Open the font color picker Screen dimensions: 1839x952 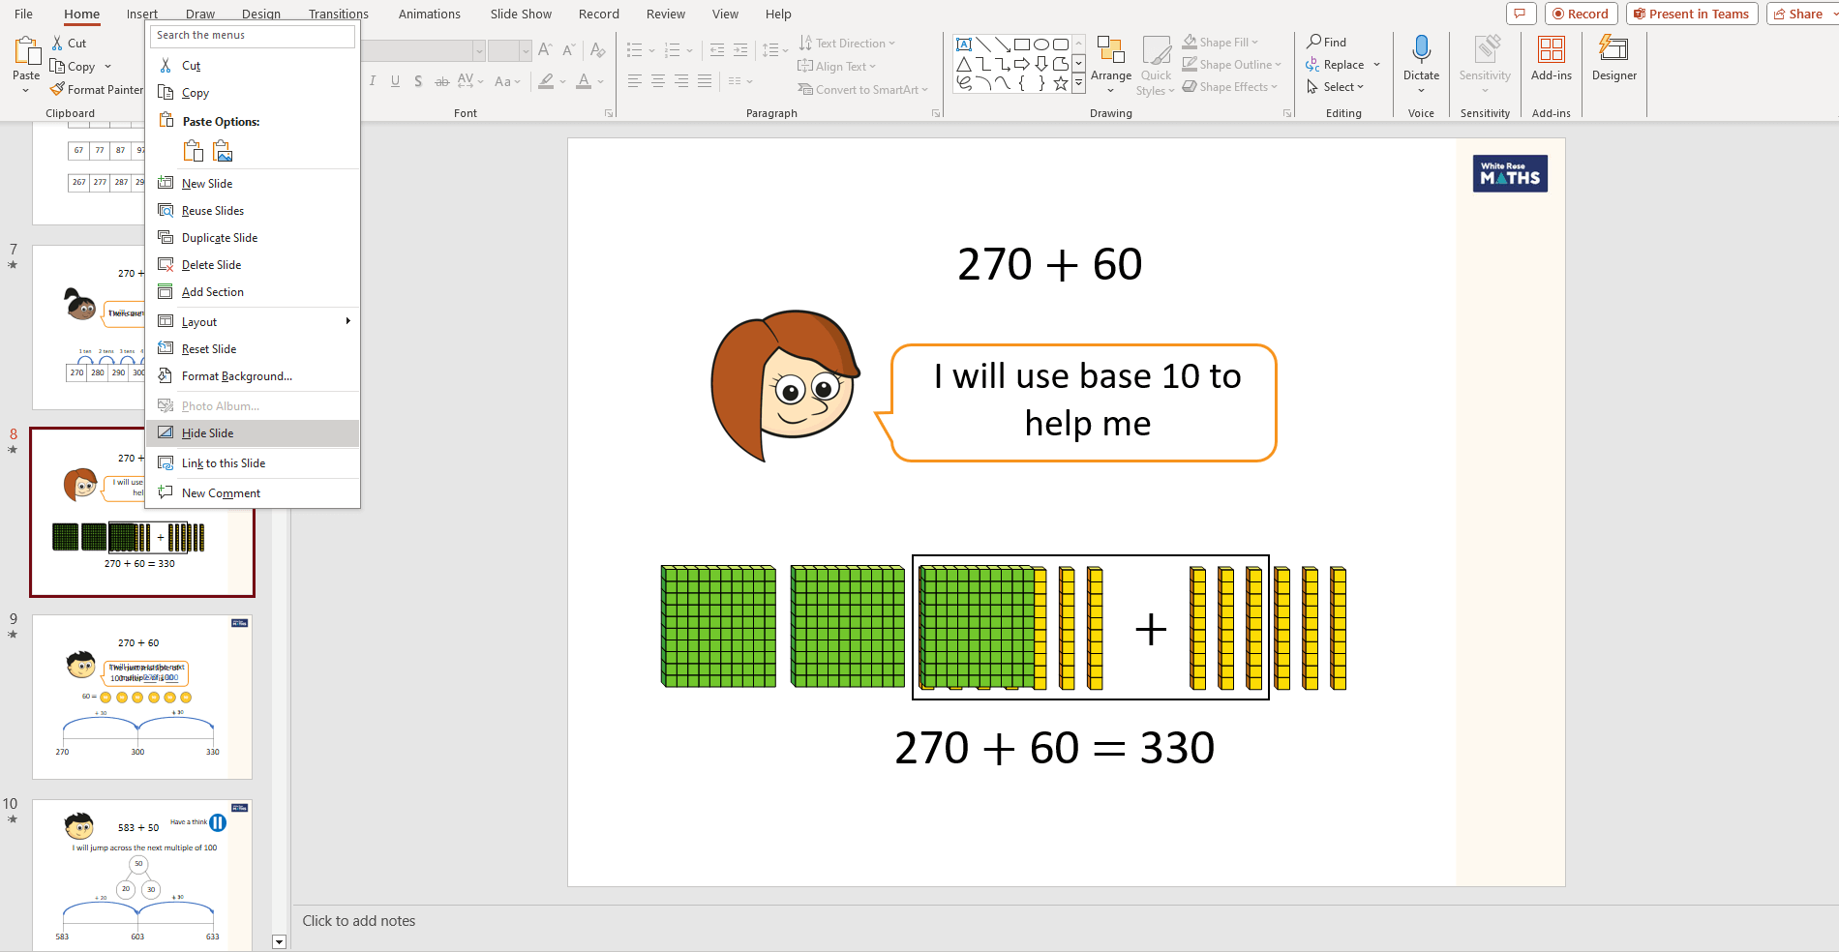(x=601, y=82)
